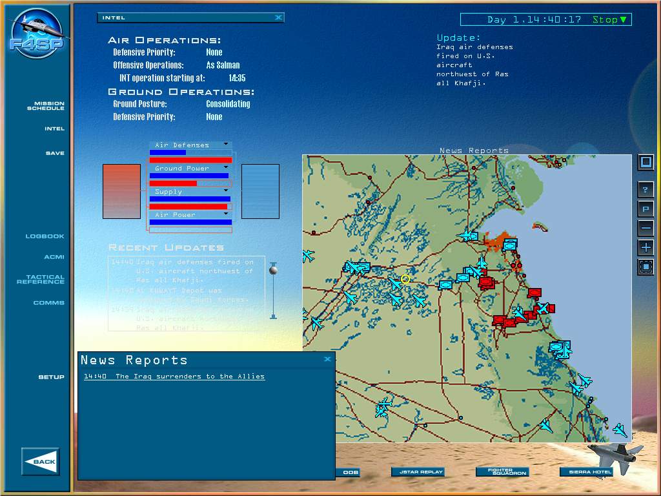Expand the Ground Power dropdown

[x=226, y=167]
